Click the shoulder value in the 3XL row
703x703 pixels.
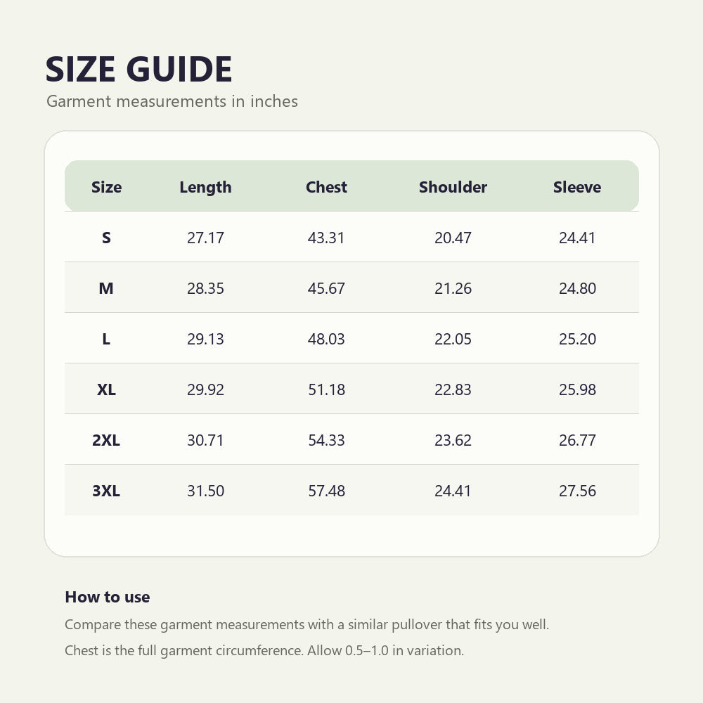(x=453, y=491)
